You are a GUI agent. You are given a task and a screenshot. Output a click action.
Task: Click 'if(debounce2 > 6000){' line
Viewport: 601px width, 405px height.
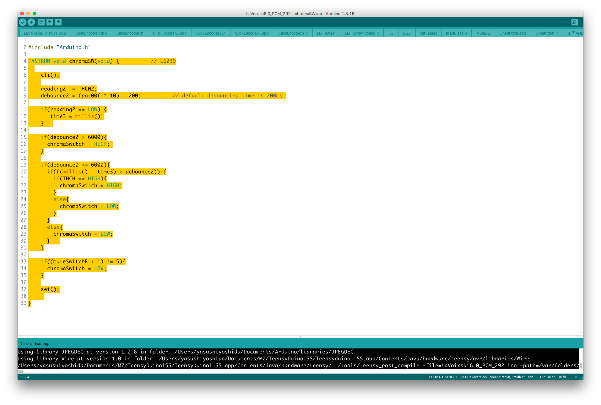[x=74, y=137]
